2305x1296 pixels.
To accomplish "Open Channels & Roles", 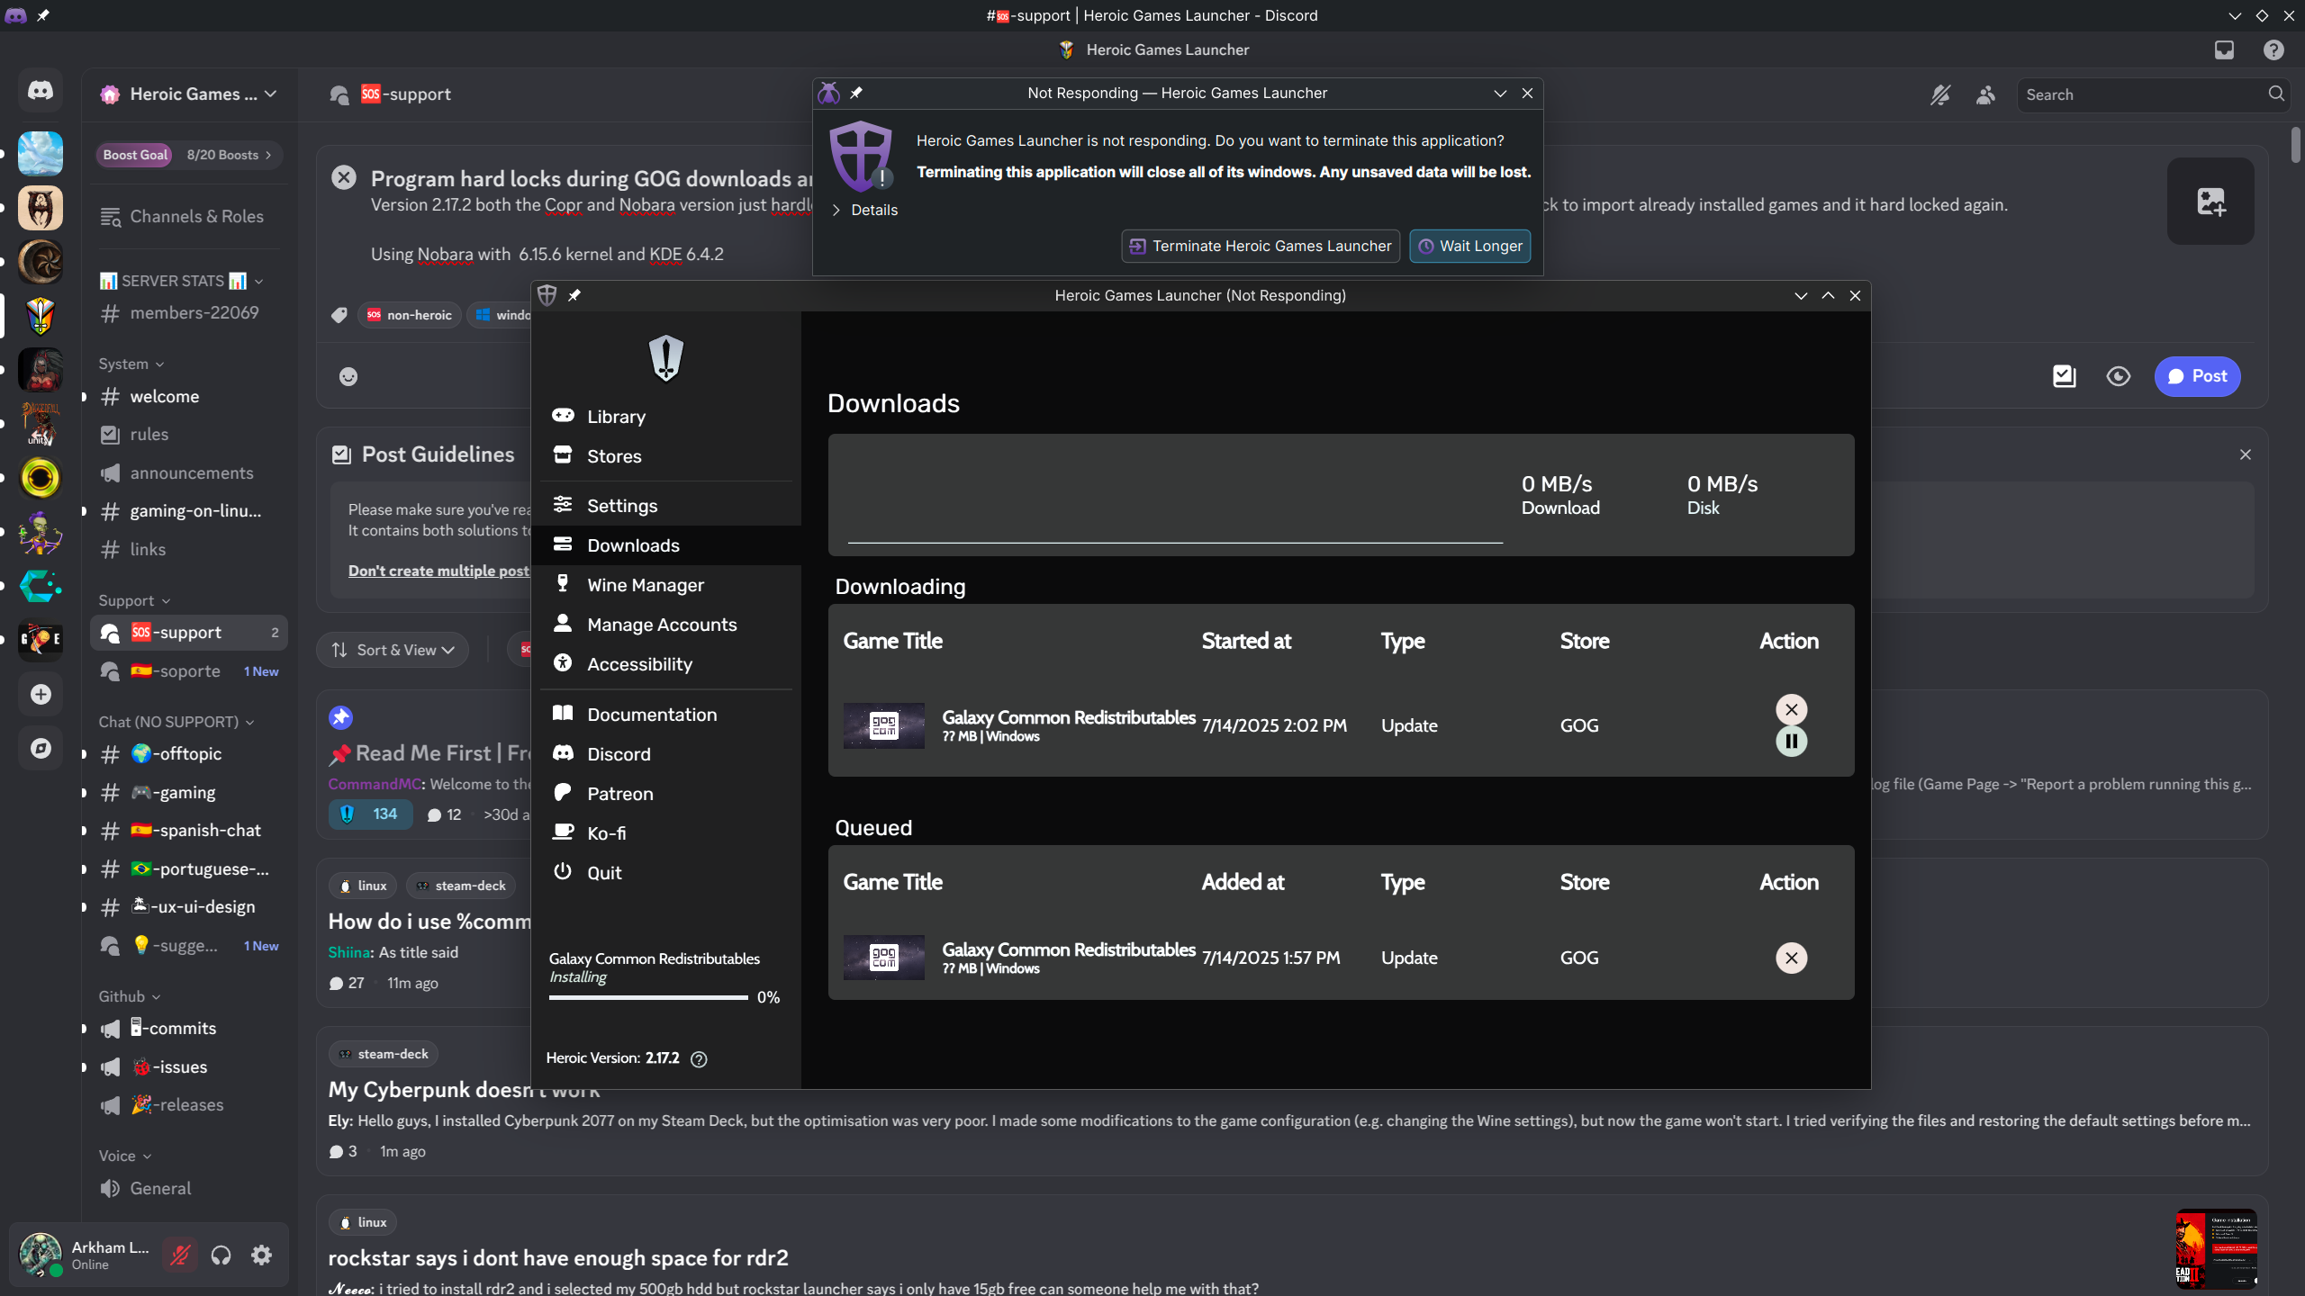I will click(x=188, y=217).
